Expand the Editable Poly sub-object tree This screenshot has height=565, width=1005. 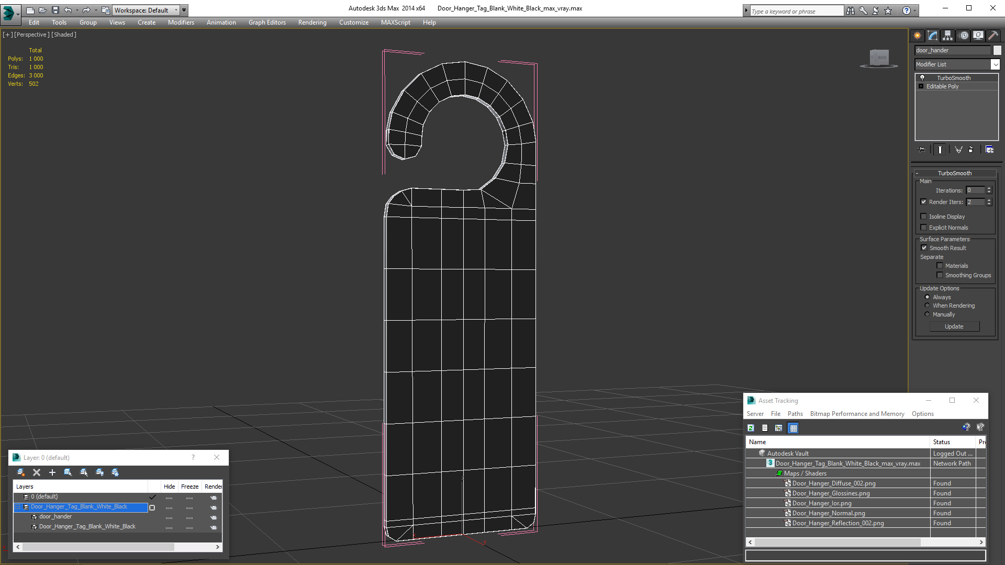click(921, 86)
